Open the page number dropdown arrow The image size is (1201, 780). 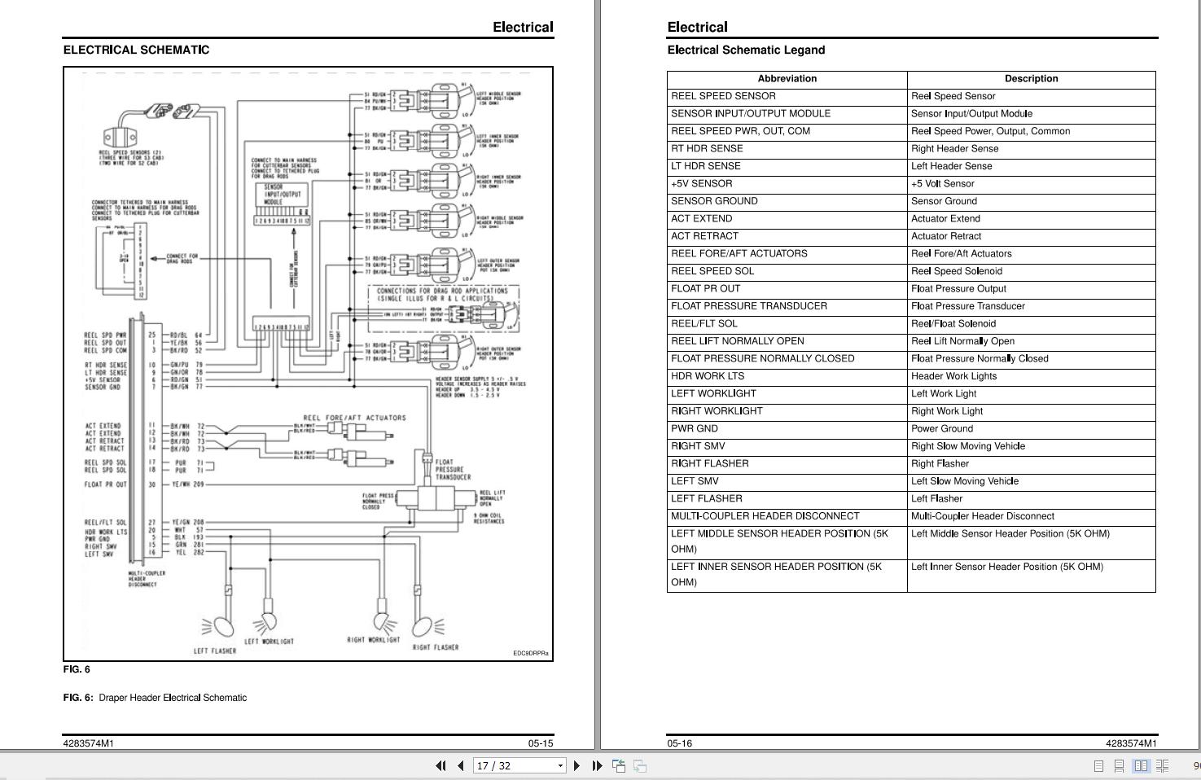coord(560,765)
